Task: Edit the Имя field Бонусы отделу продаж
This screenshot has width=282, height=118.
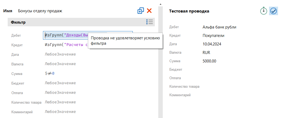Action: (40, 11)
